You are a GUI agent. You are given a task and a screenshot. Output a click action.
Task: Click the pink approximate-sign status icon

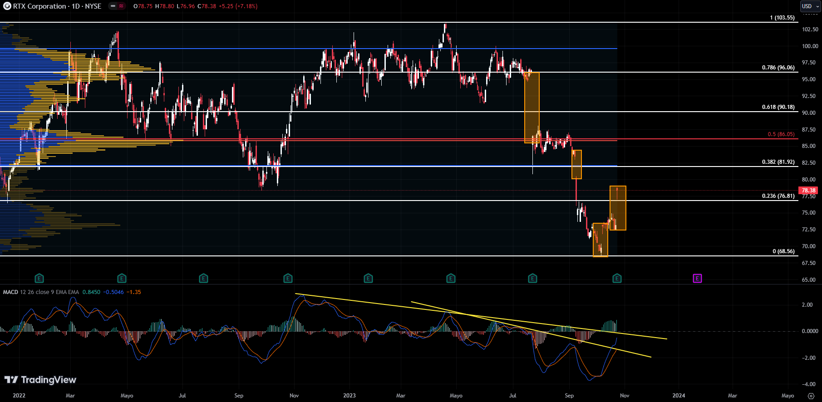[122, 6]
